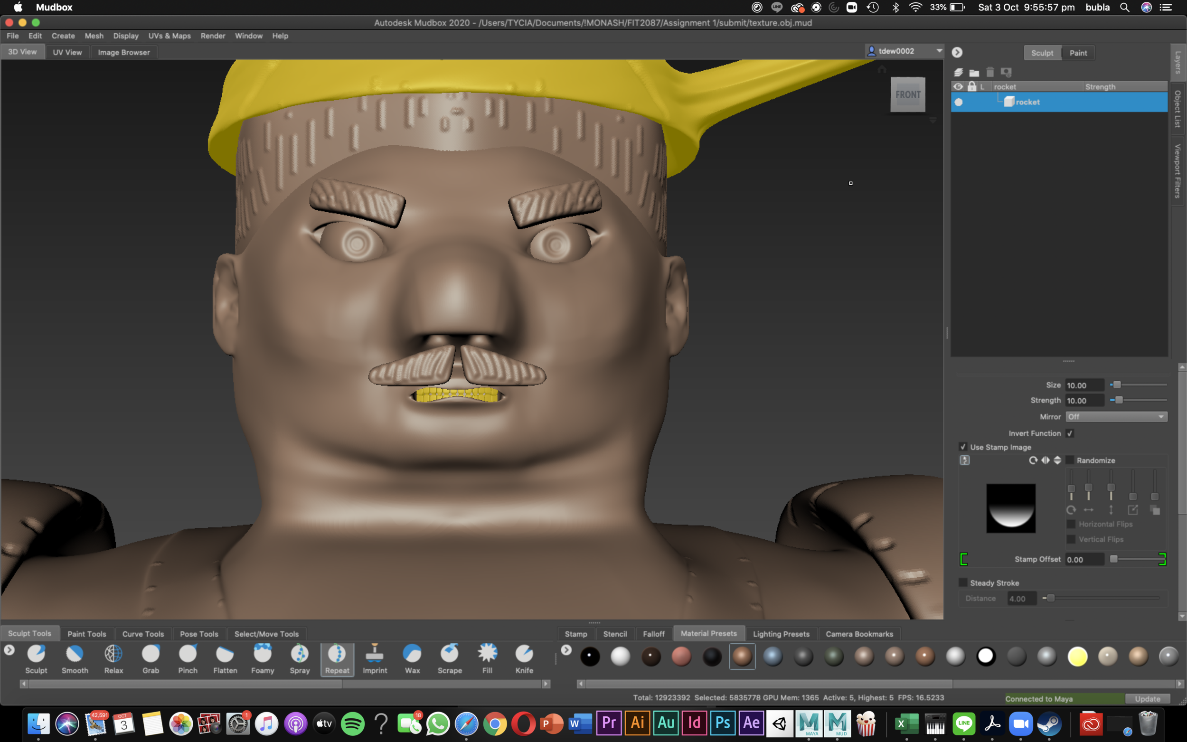
Task: Activate the Knife tool
Action: tap(524, 658)
